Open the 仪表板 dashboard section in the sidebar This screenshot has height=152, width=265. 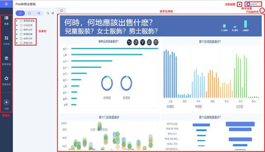pos(7,40)
